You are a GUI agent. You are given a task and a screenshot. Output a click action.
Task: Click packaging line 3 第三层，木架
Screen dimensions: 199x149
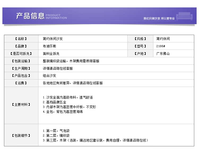point(55,140)
